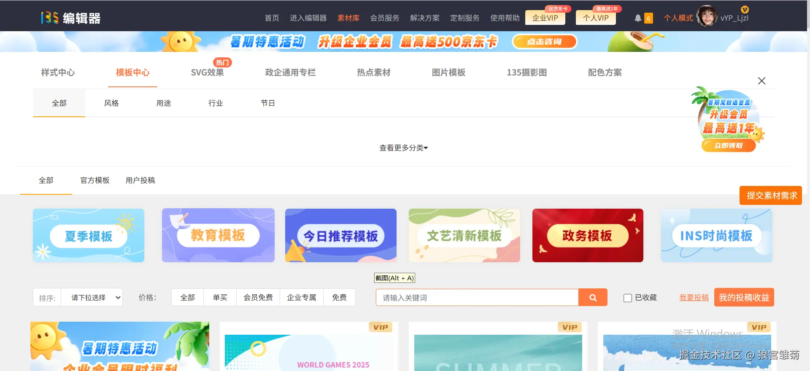
Task: Click 提交素材需求 button
Action: pyautogui.click(x=771, y=196)
